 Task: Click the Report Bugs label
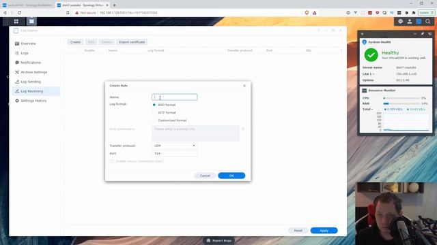tap(222, 240)
